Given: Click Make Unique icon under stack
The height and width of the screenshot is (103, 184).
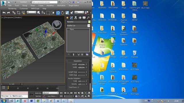Looking at the screenshot, I should pos(78,54).
